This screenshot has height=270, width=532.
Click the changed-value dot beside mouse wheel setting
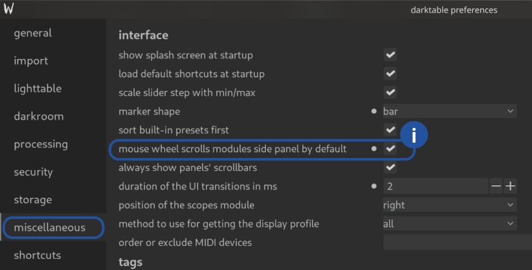pyautogui.click(x=374, y=149)
